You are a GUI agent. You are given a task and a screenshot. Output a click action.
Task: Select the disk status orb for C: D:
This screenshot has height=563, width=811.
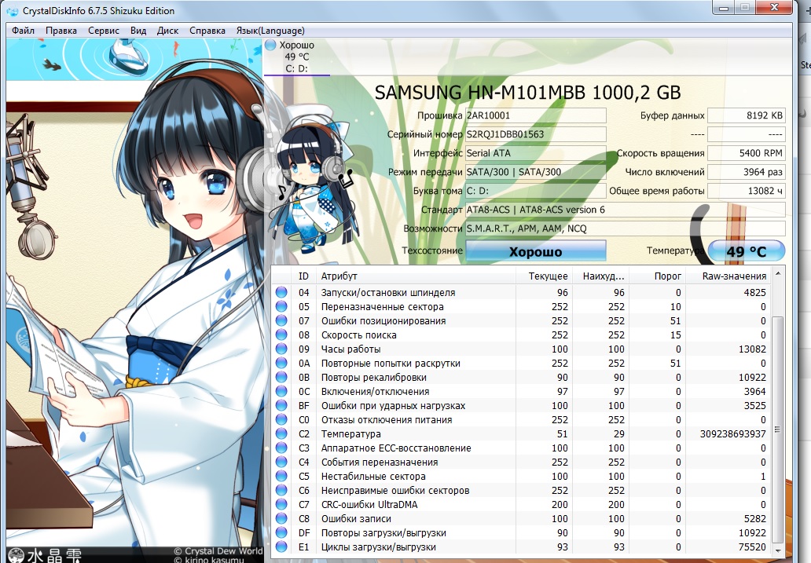coord(270,45)
